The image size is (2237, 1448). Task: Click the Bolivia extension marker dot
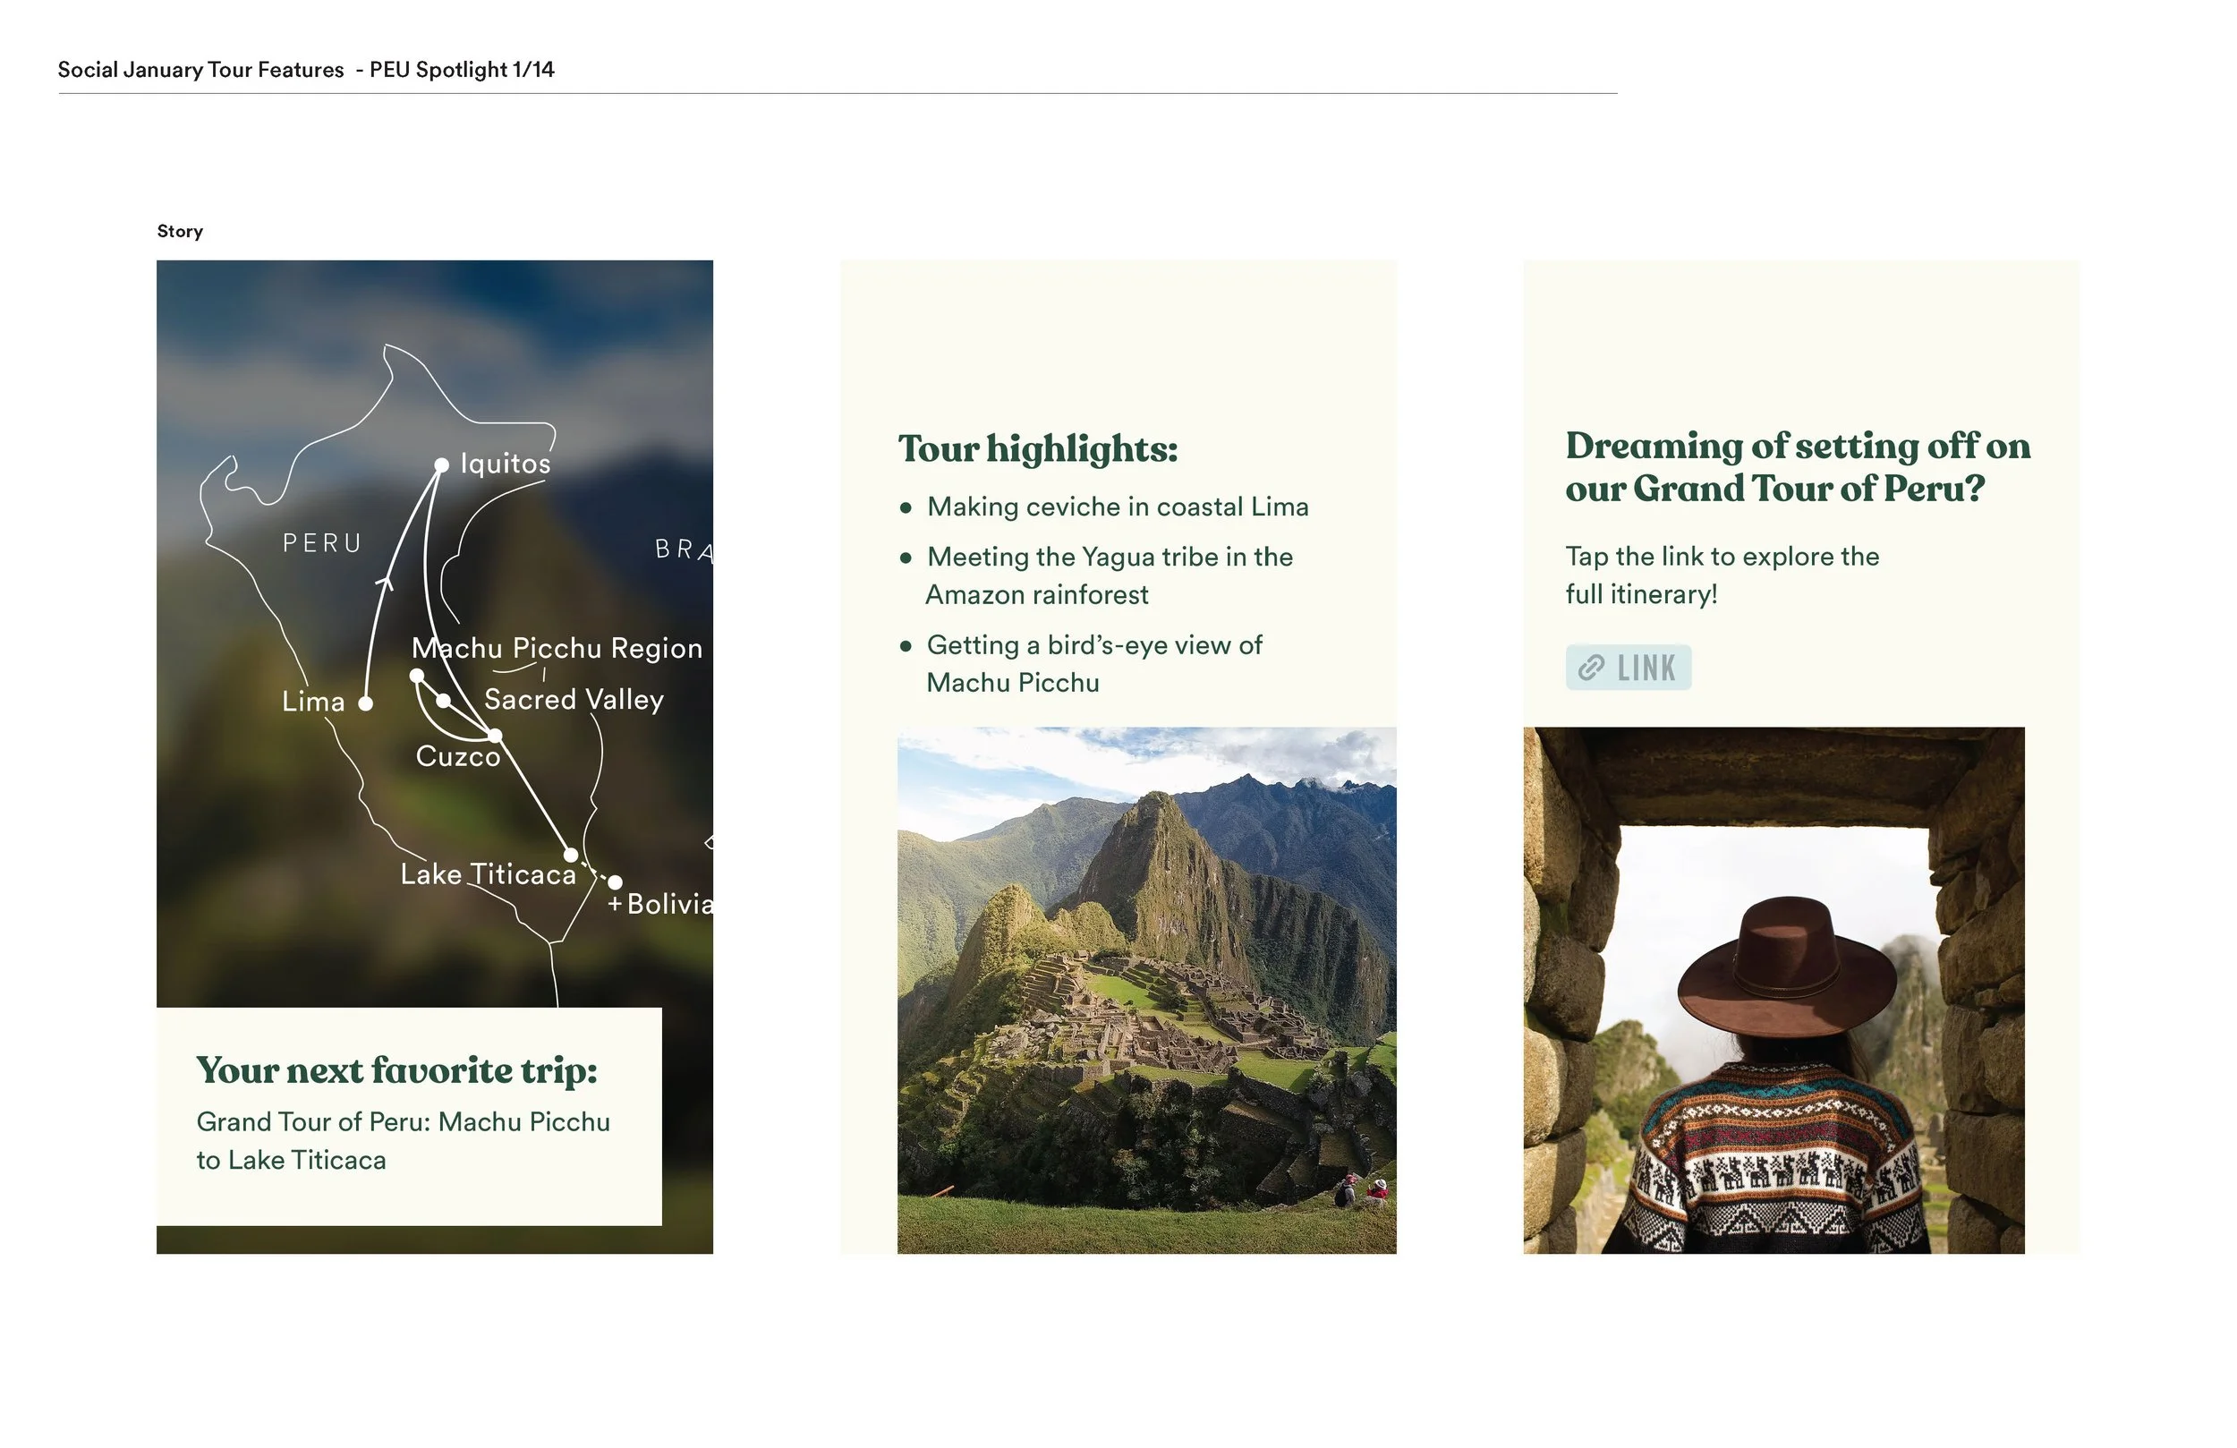pyautogui.click(x=615, y=882)
